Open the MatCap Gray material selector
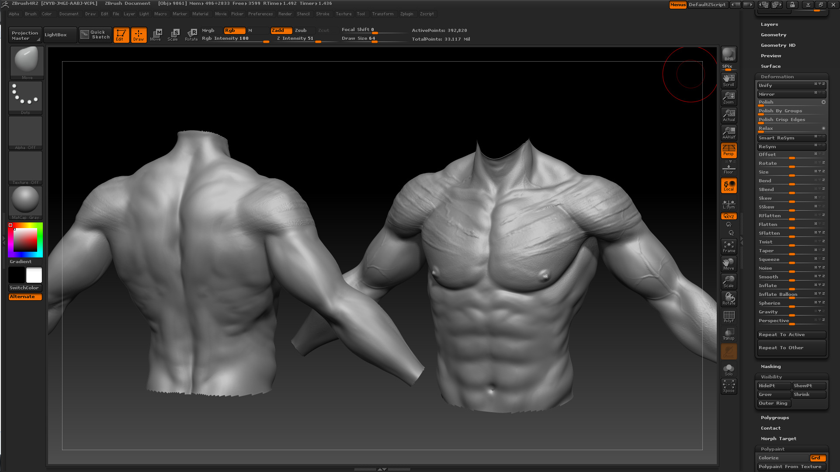The image size is (840, 472). click(x=25, y=203)
